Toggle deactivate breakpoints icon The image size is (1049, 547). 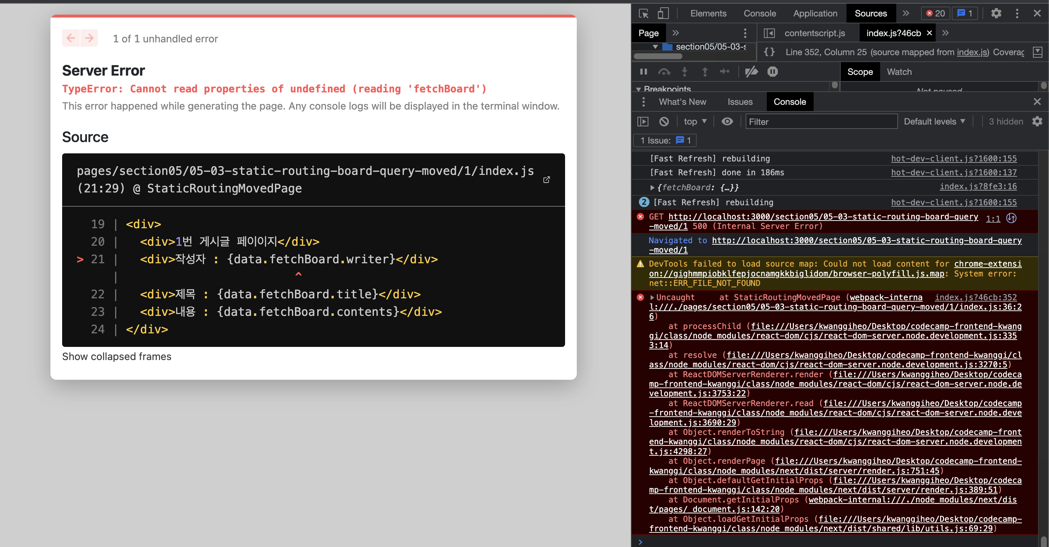[751, 72]
